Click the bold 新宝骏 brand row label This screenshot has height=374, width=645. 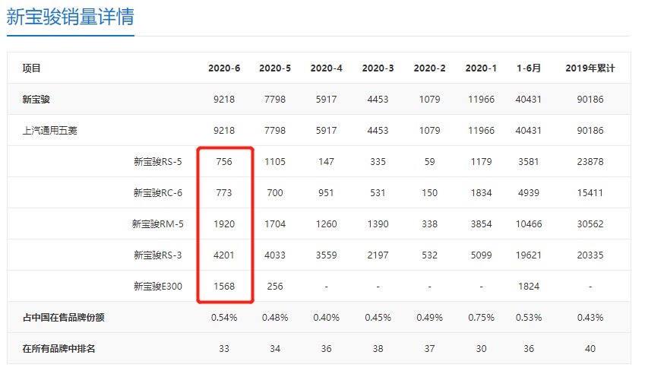pyautogui.click(x=36, y=100)
